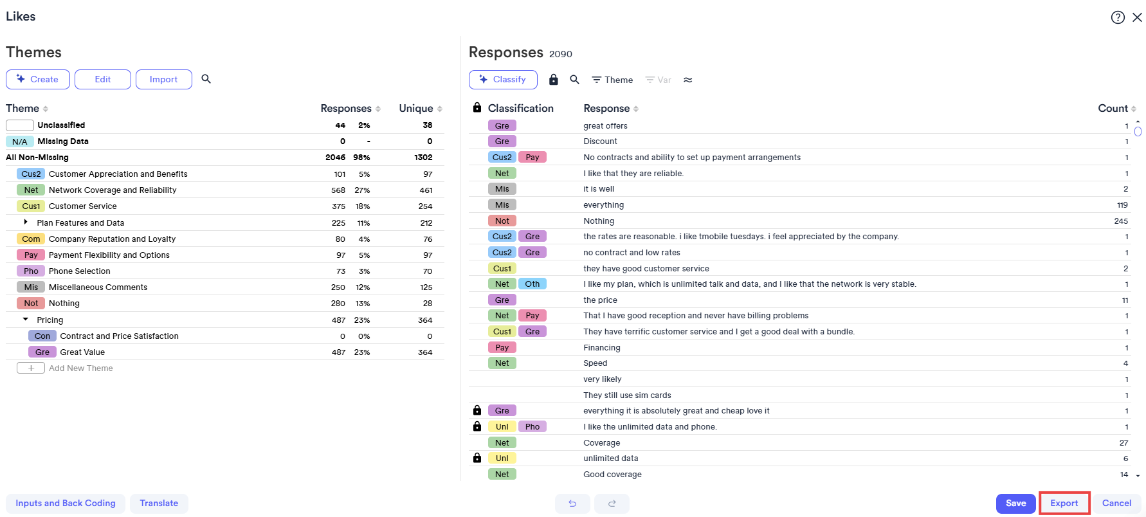Open the Classify tool
1146x517 pixels.
coord(503,79)
